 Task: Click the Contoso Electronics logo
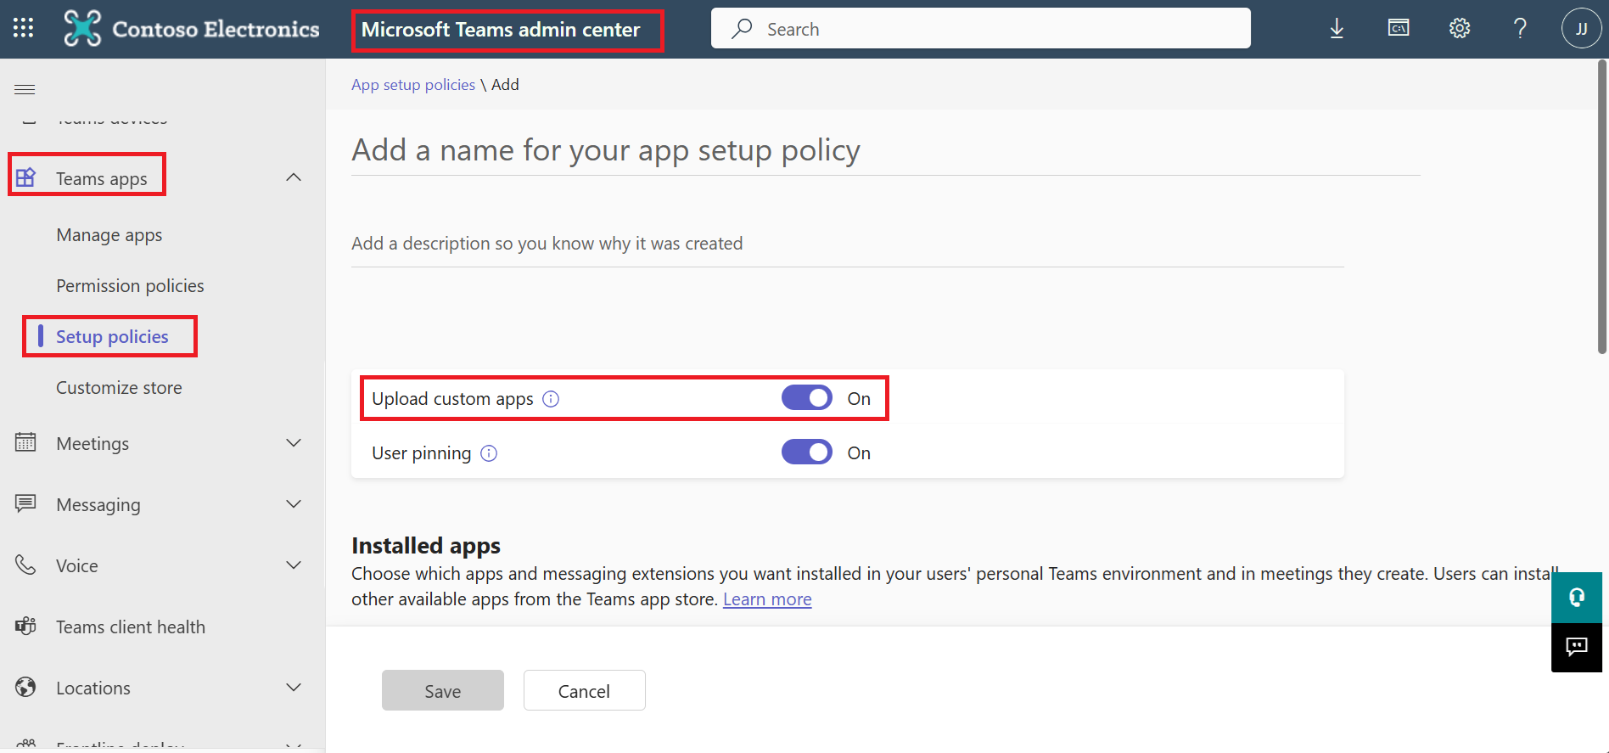tap(192, 29)
